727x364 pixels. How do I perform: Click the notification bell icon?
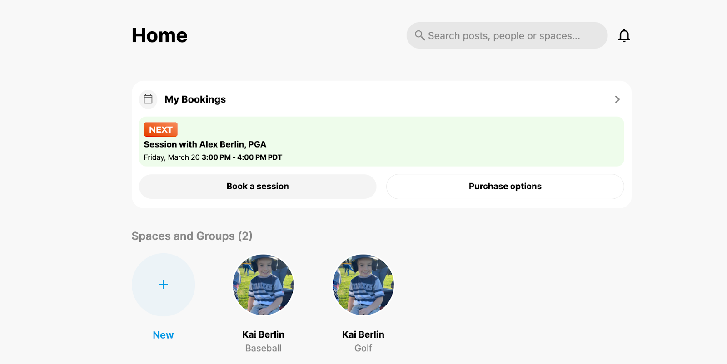(x=624, y=35)
